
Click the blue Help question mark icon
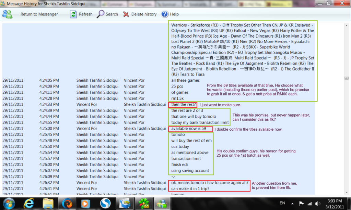click(x=165, y=14)
